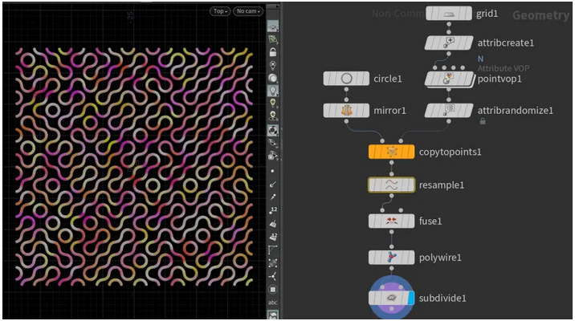Toggle the lock icon in viewport toolbar
Viewport: 575px width, 321px height.
coord(273,51)
